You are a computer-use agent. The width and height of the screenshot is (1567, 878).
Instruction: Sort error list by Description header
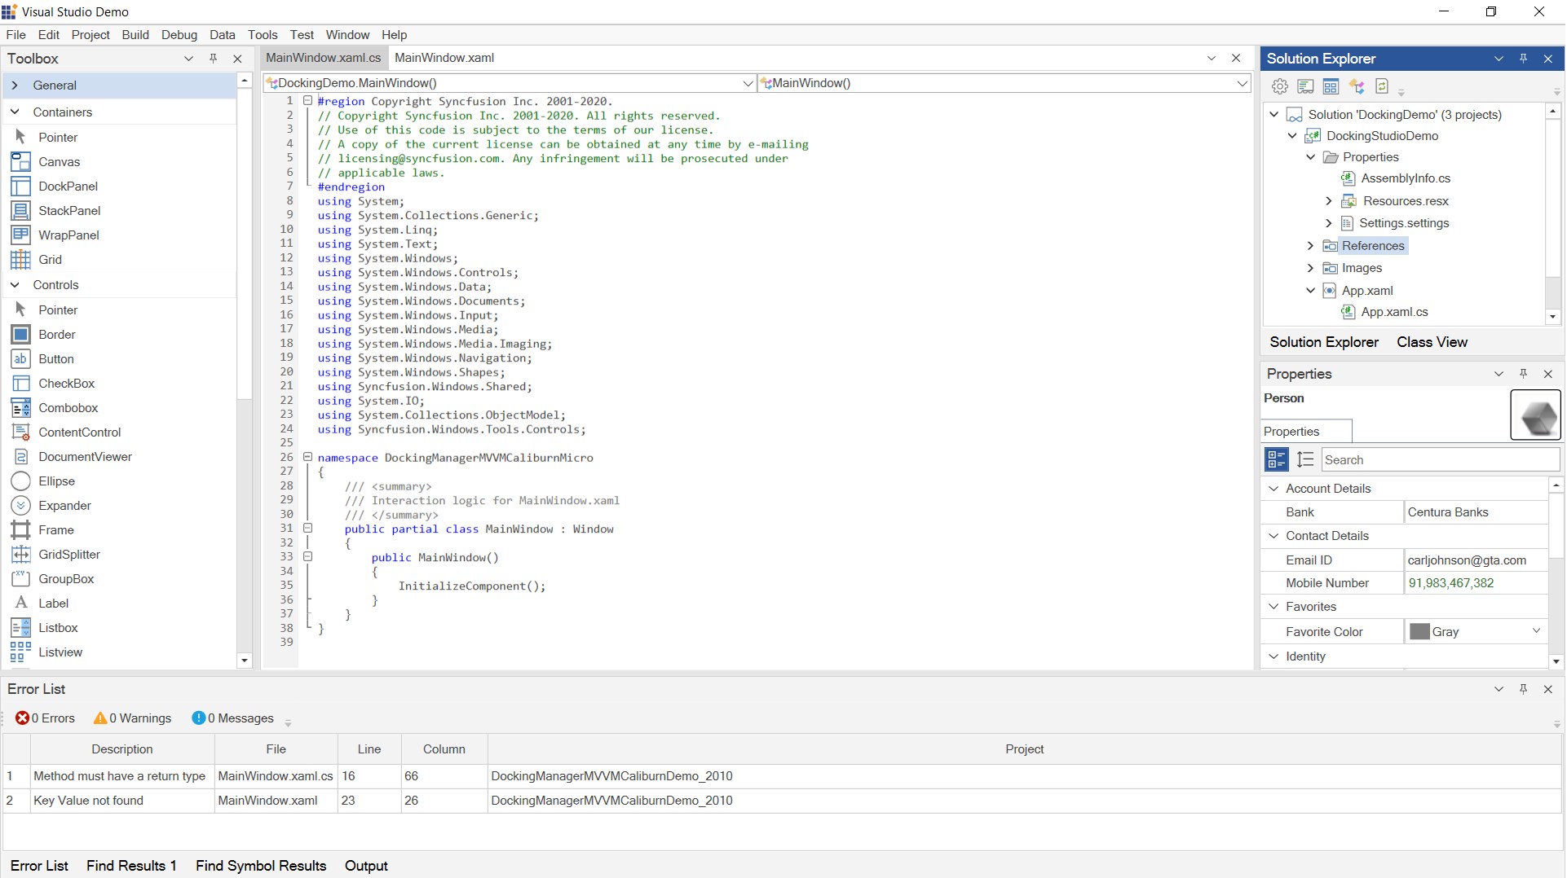122,749
